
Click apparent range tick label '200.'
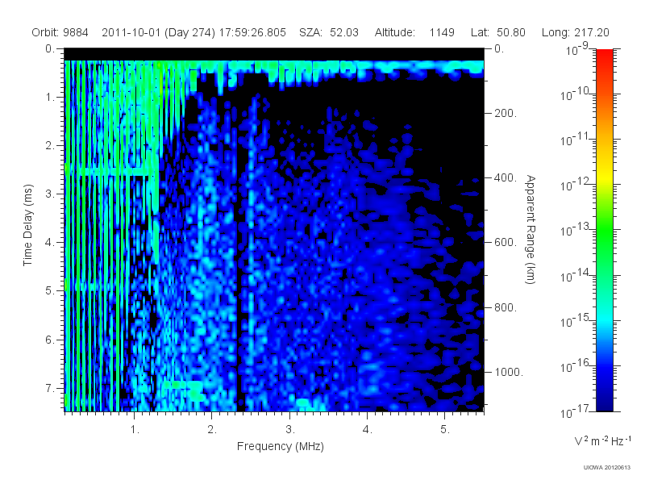[506, 113]
